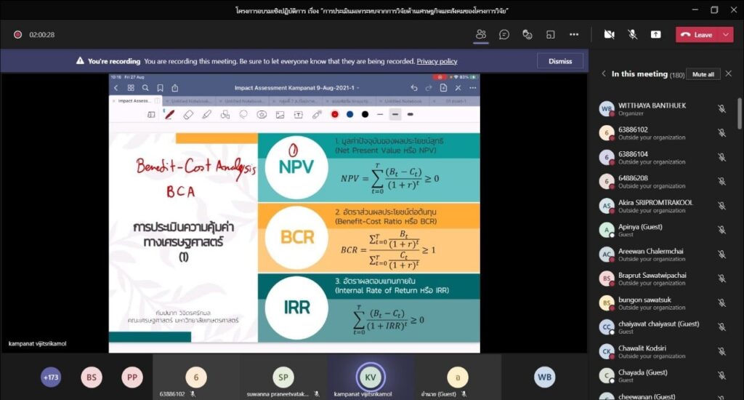The image size is (744, 400).
Task: Expand the +173 overflow participants bubble
Action: [x=51, y=377]
